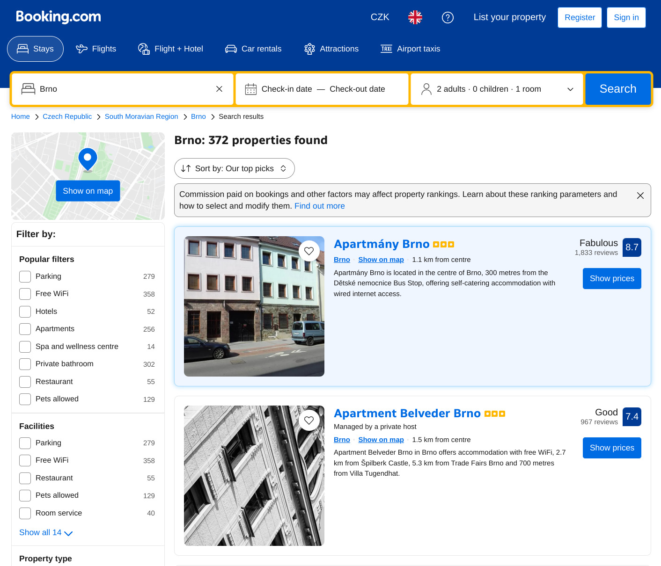
Task: Open Czech Republic breadcrumb
Action: click(x=67, y=116)
